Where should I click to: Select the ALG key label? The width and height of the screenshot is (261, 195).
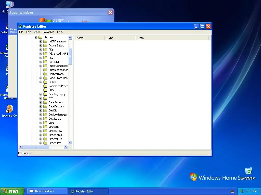[51, 58]
